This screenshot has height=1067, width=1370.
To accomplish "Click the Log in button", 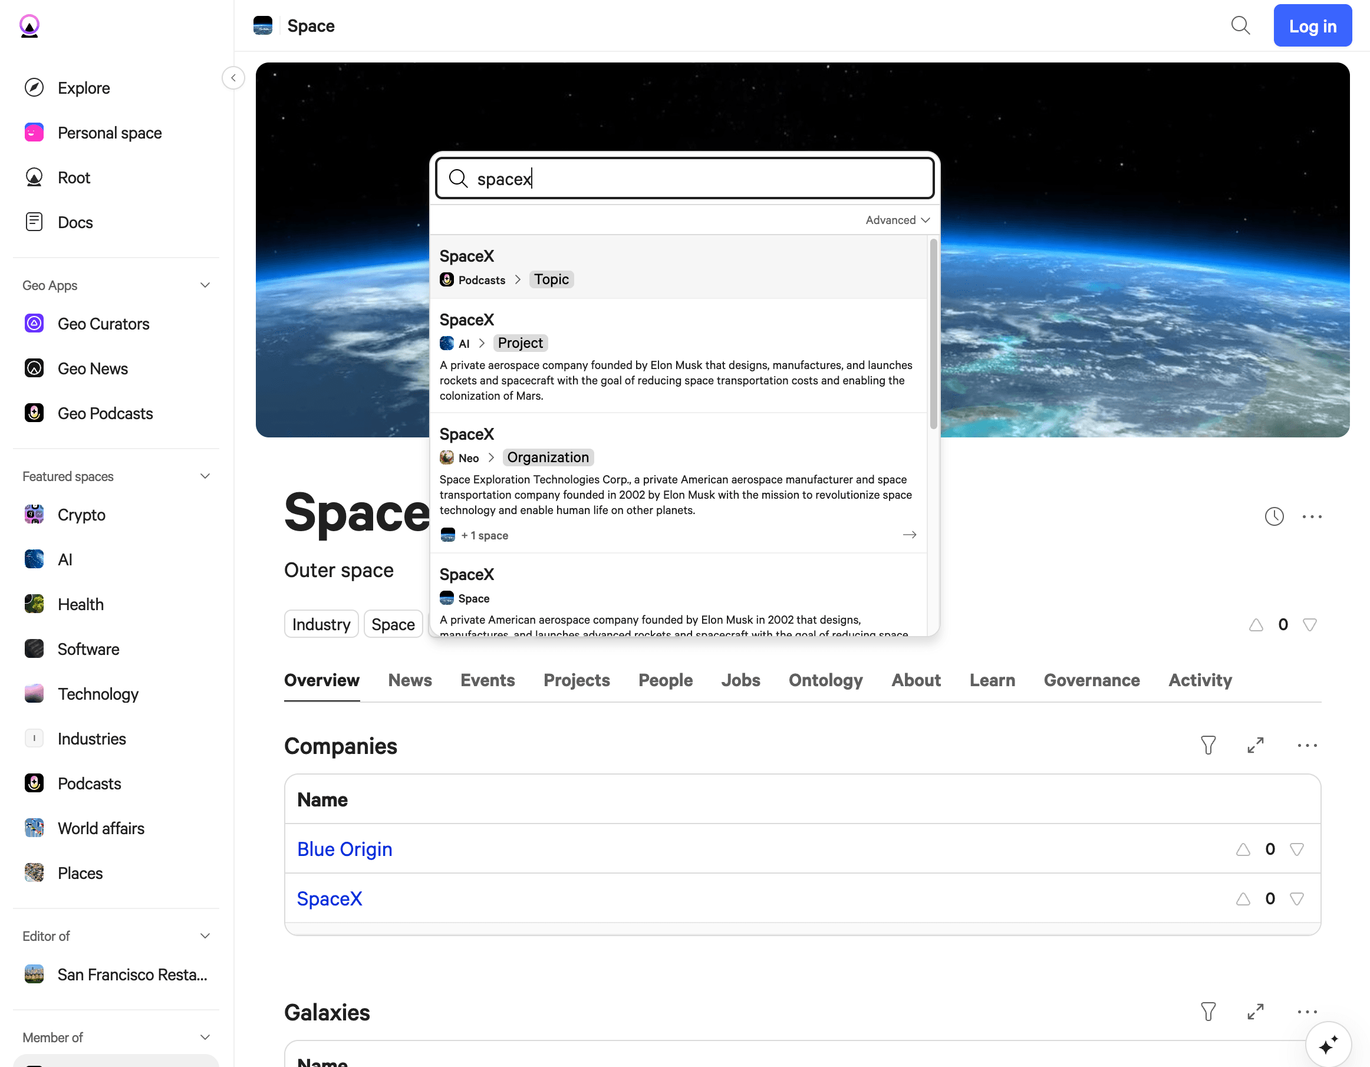I will click(1312, 26).
